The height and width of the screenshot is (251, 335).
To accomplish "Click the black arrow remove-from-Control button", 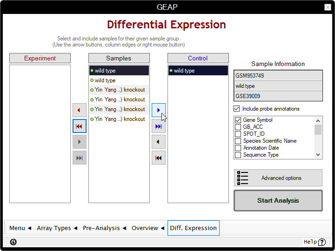I will click(158, 142).
